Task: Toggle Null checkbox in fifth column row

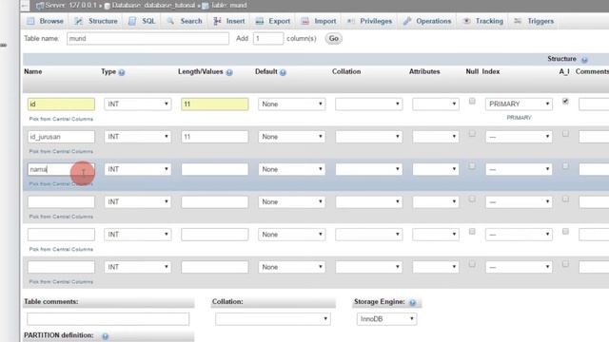Action: [x=472, y=232]
